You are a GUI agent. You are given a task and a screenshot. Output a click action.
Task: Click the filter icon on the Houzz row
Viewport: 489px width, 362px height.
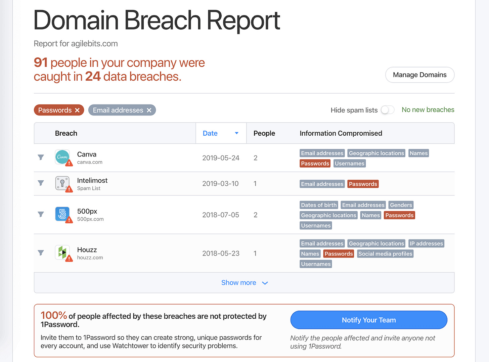41,253
